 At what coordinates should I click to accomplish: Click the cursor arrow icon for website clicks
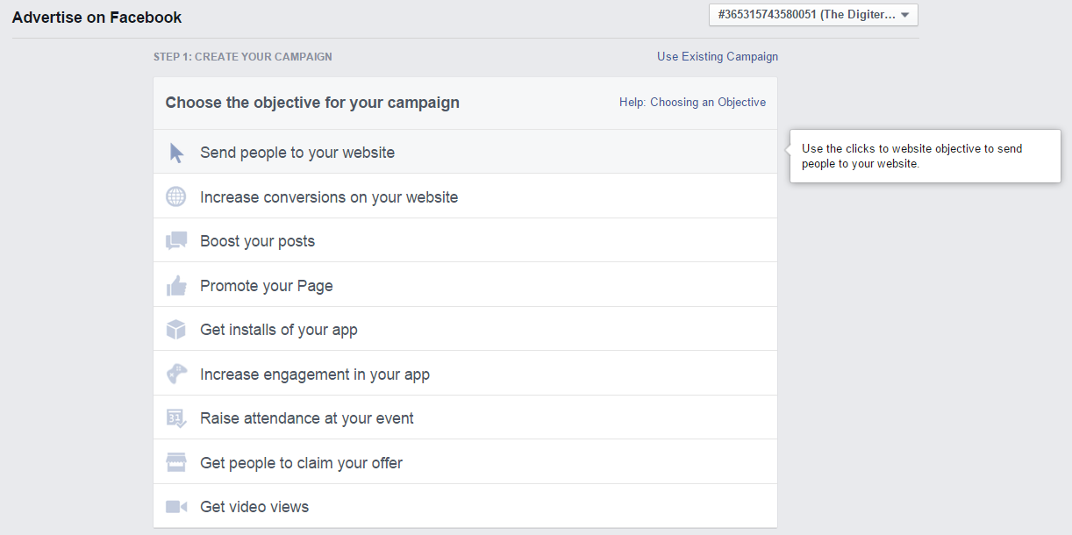click(x=176, y=153)
